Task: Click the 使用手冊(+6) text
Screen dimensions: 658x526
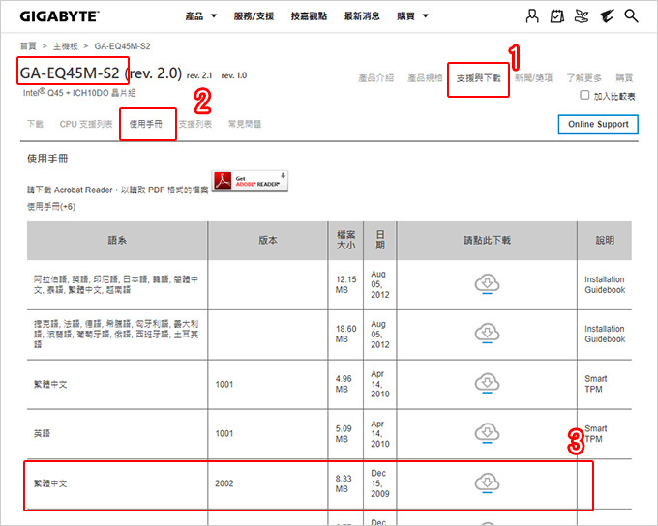Action: 51,206
